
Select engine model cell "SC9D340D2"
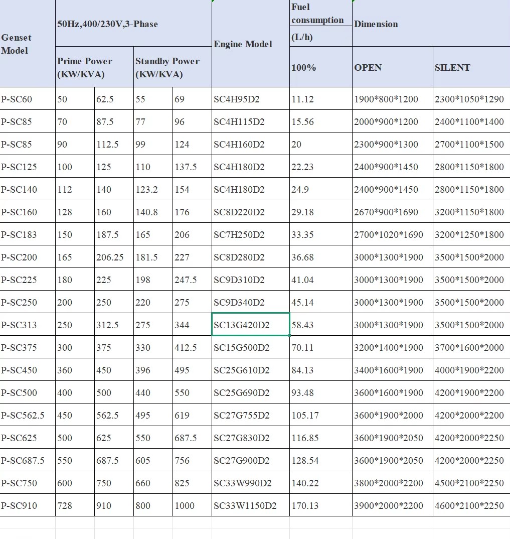tap(251, 302)
